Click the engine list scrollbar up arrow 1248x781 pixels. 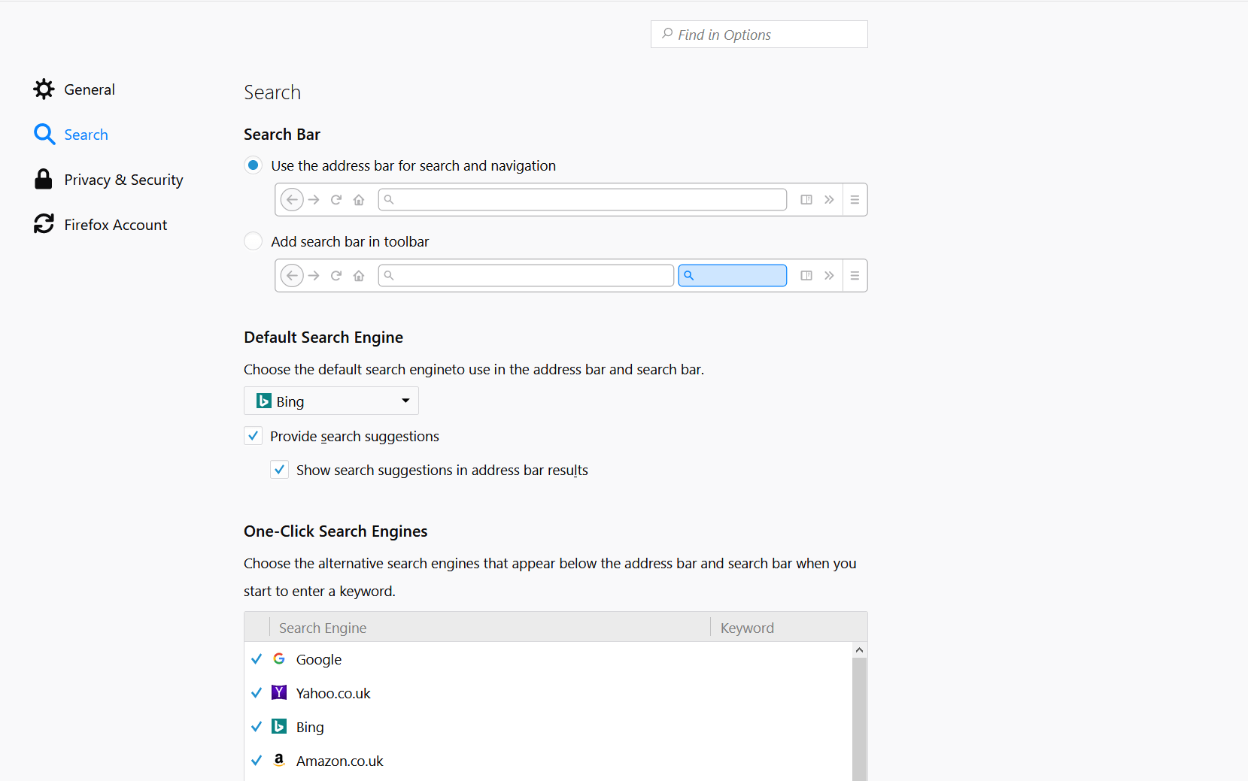[x=859, y=649]
